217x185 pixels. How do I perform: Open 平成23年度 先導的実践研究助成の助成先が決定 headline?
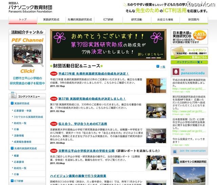pos(94,74)
